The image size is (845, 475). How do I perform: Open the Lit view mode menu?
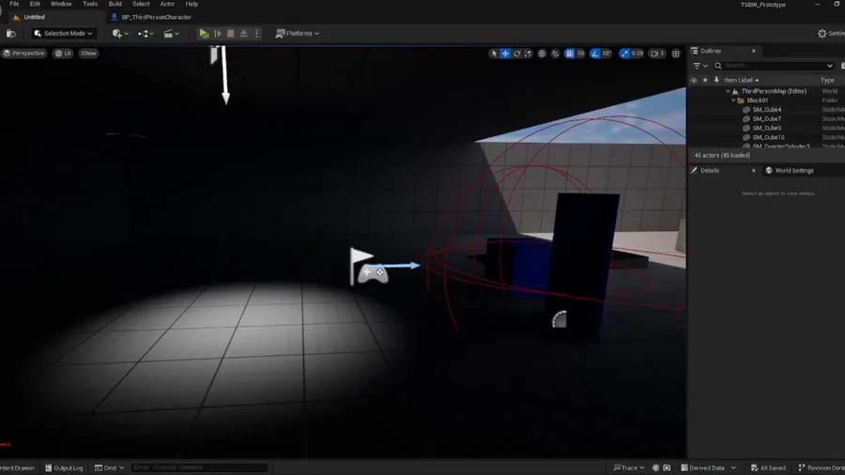[x=63, y=54]
